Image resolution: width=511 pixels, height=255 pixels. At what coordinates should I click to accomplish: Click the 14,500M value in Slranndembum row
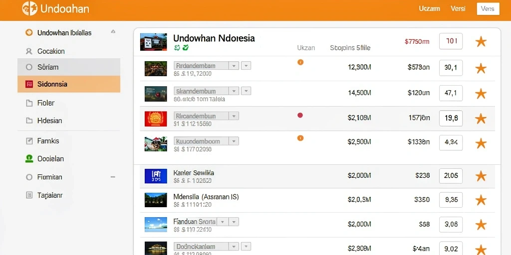point(359,93)
